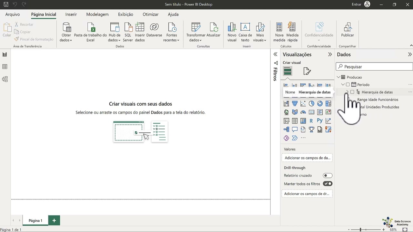Select the Python (Py) visual
413x232 pixels.
click(320, 121)
